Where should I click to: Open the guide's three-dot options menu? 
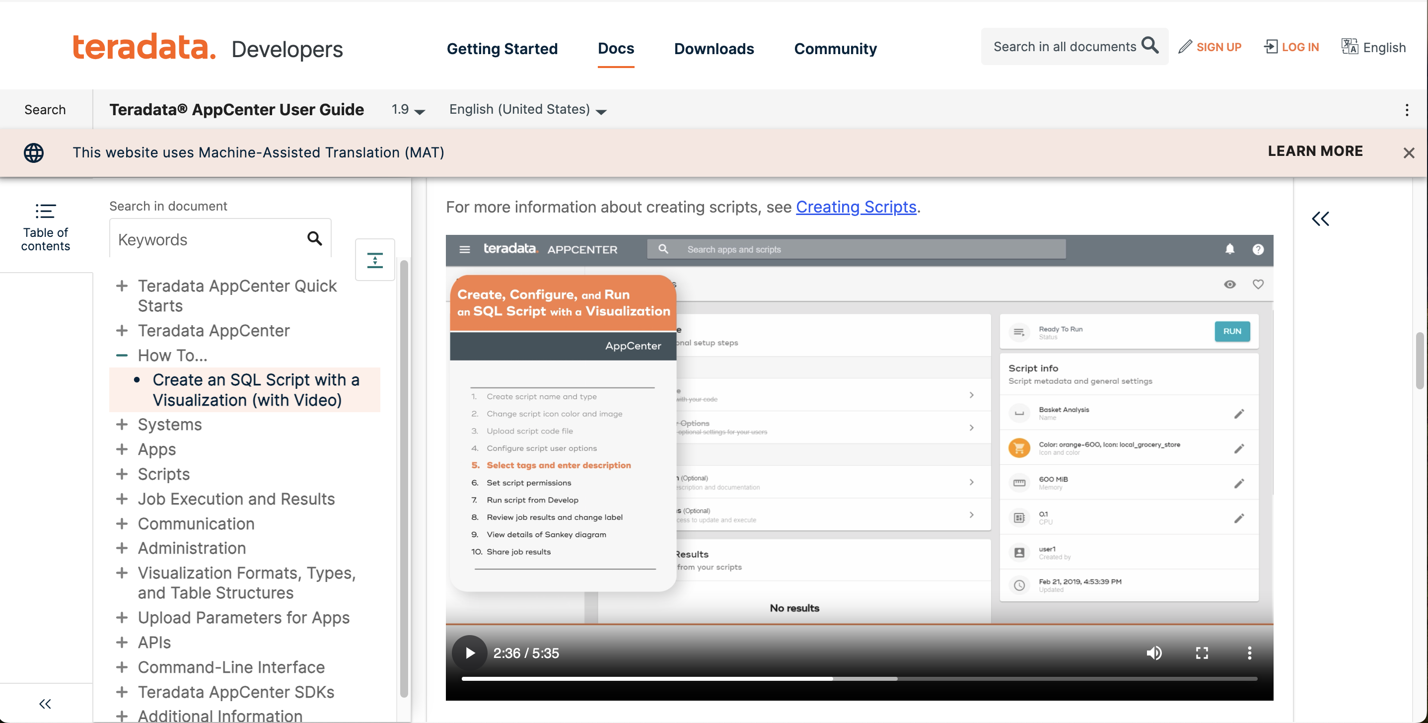click(x=1406, y=110)
